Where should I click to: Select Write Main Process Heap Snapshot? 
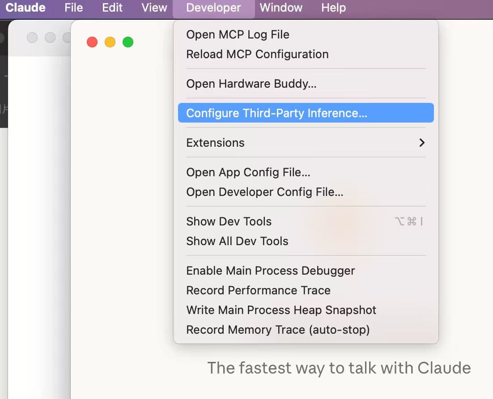(306, 310)
